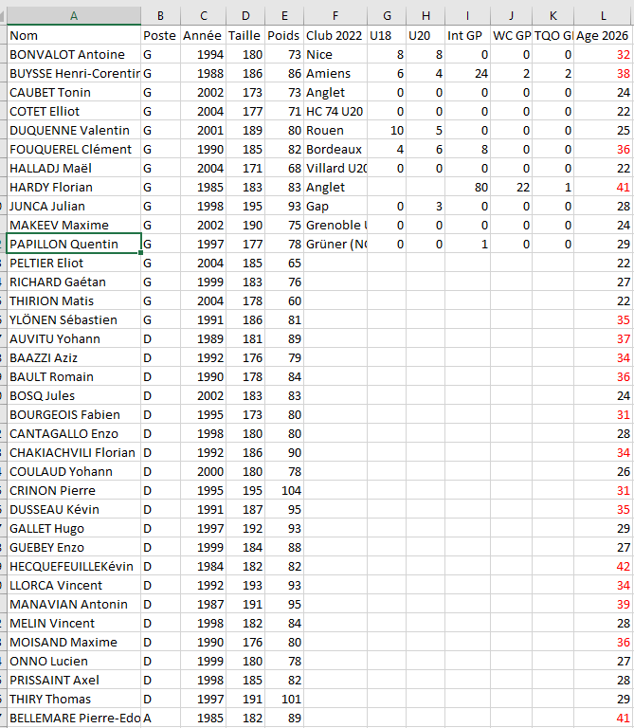Select cell 'YLÖNEN Sébastien'
634x728 pixels.
coord(74,319)
